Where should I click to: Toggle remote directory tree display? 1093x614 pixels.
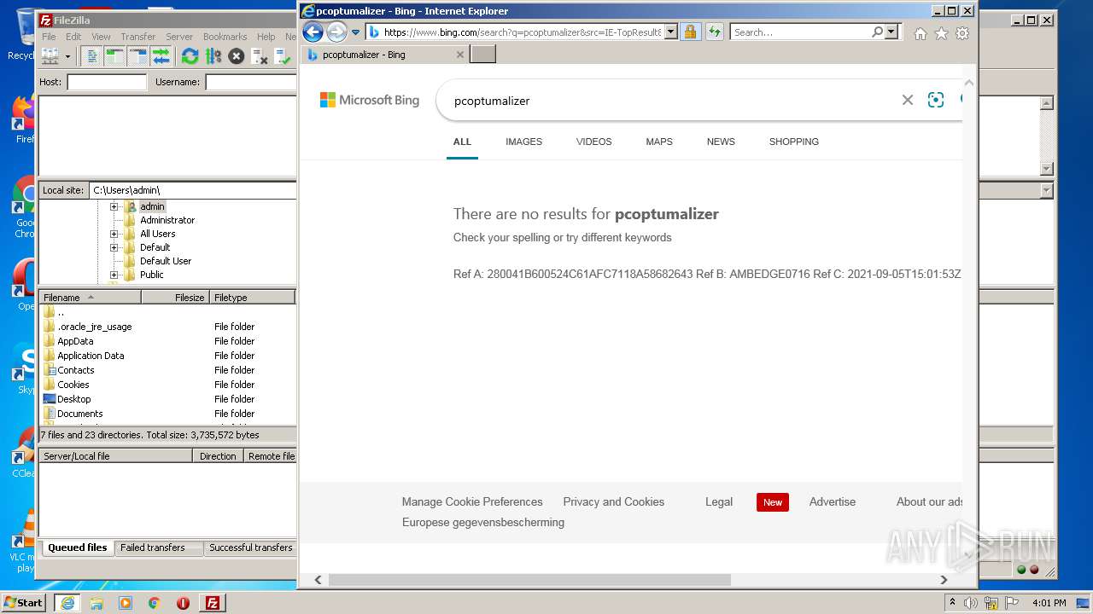137,56
